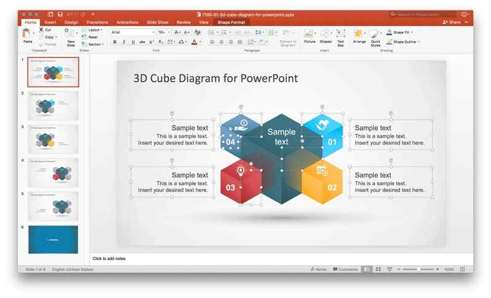The image size is (491, 298).
Task: Open the Slide Show tab
Action: pyautogui.click(x=158, y=22)
